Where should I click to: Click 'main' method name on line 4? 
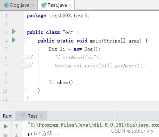[x=95, y=41]
